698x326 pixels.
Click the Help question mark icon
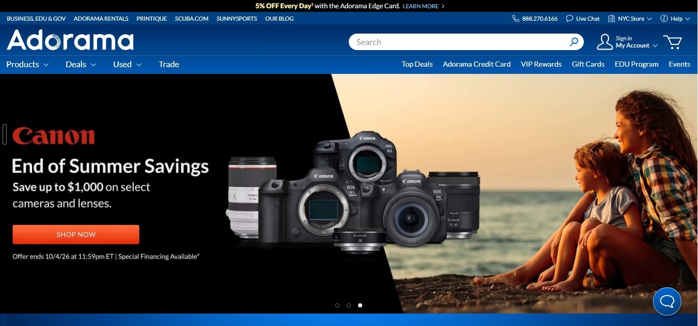click(664, 19)
